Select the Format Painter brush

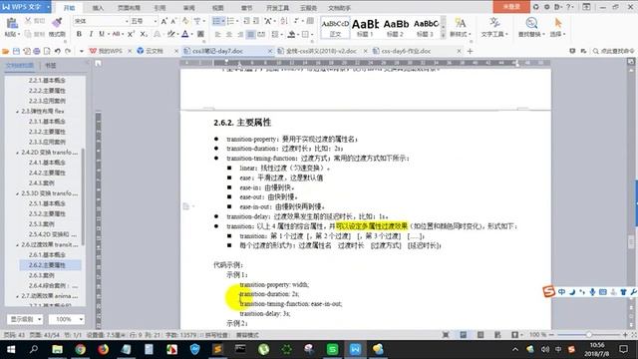click(x=57, y=23)
